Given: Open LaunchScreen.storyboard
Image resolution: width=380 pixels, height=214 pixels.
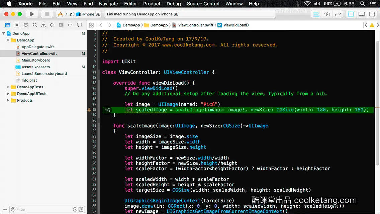Looking at the screenshot, I should point(44,74).
